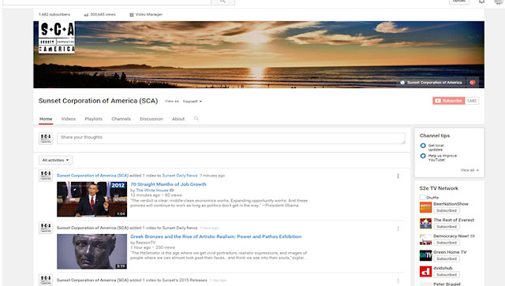Open options menu for 2015 Releases post

pyautogui.click(x=398, y=280)
